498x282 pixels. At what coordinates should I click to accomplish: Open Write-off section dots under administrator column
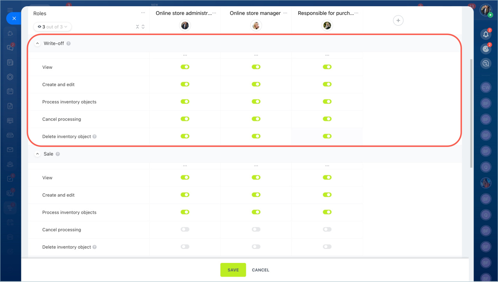pyautogui.click(x=185, y=56)
